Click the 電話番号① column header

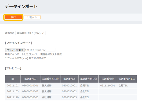[x=30, y=79]
